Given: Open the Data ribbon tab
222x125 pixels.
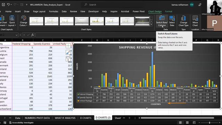Looking at the screenshot, I should click(64, 11).
